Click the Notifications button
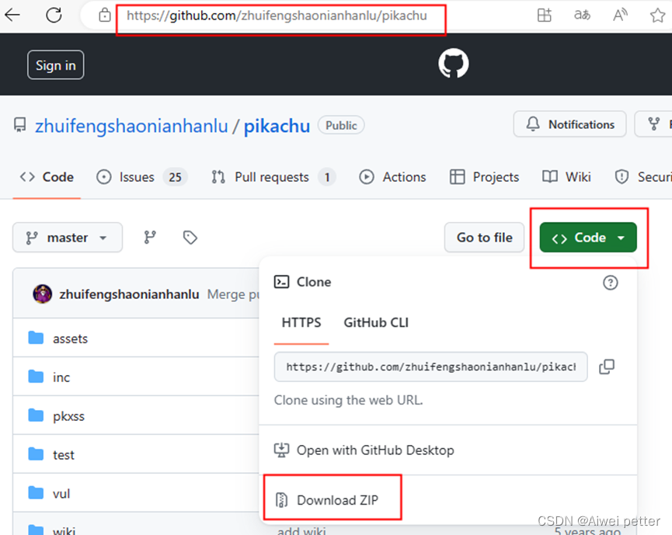The height and width of the screenshot is (535, 672). pyautogui.click(x=570, y=124)
